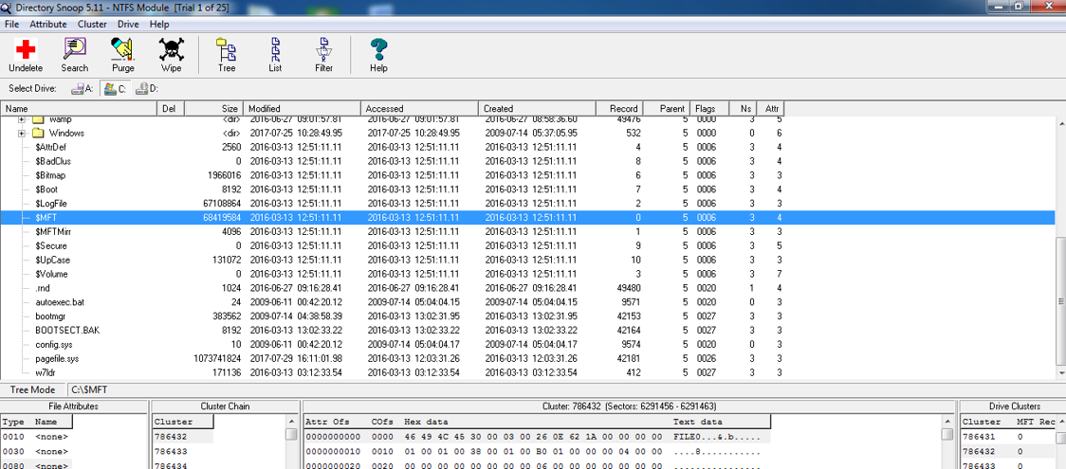Open the Attribute menu
The image size is (1066, 469).
(48, 24)
